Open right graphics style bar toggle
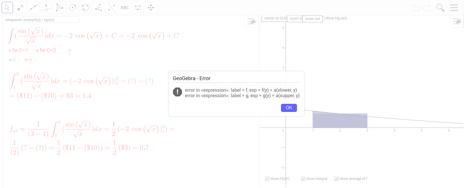Viewport: 464px width, 188px height. pos(457,21)
